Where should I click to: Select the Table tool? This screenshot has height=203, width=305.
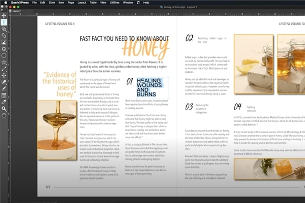4,95
